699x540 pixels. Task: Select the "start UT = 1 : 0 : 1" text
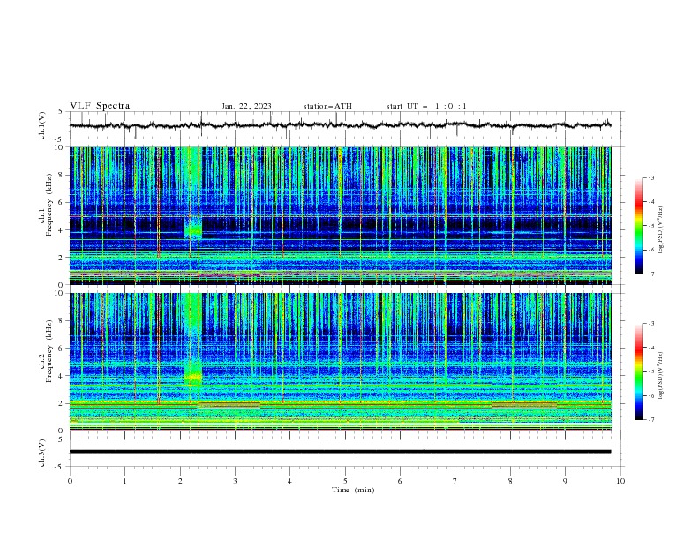pyautogui.click(x=426, y=106)
